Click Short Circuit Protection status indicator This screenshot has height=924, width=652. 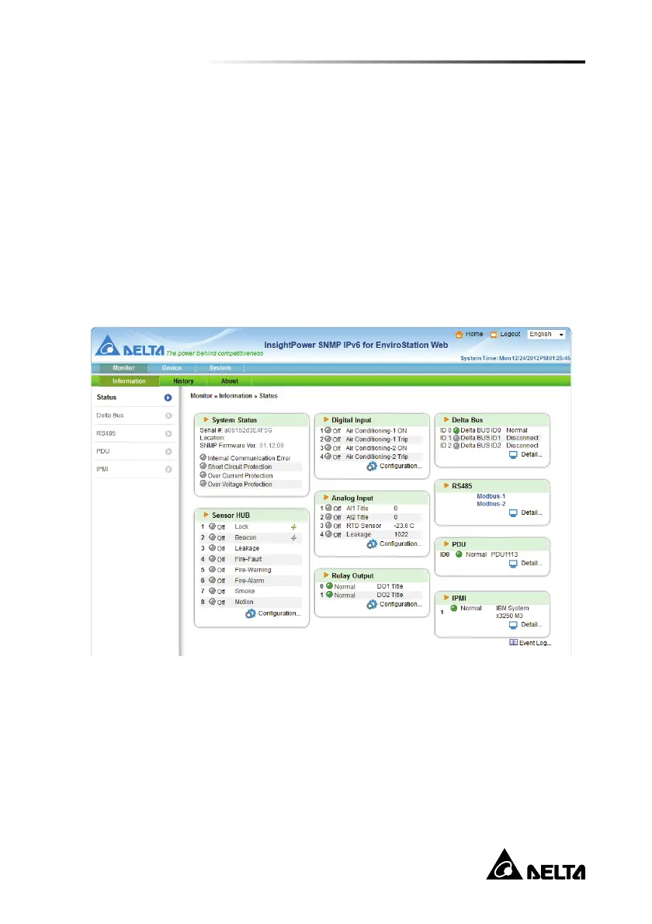[203, 466]
